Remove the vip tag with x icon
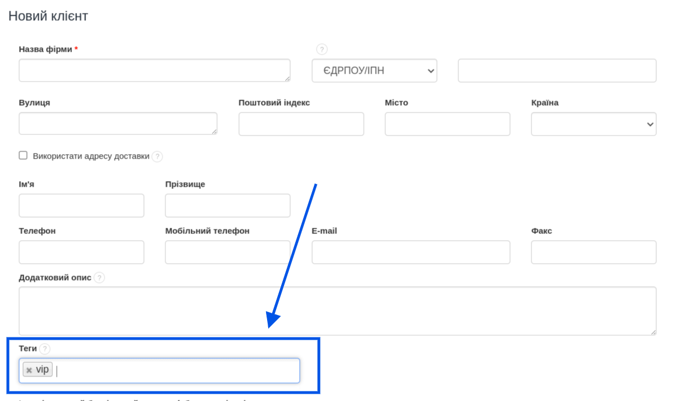 [x=29, y=370]
